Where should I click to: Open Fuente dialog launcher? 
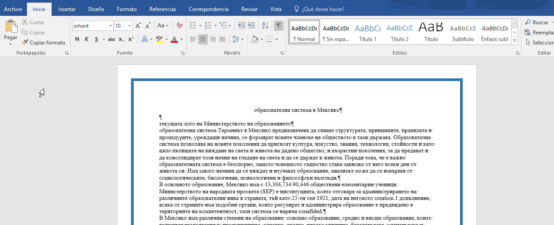point(183,53)
